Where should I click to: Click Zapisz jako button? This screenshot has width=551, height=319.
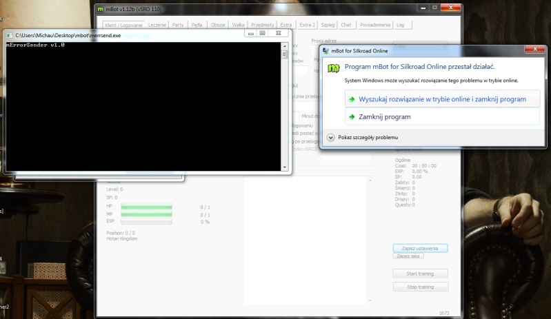coord(408,256)
